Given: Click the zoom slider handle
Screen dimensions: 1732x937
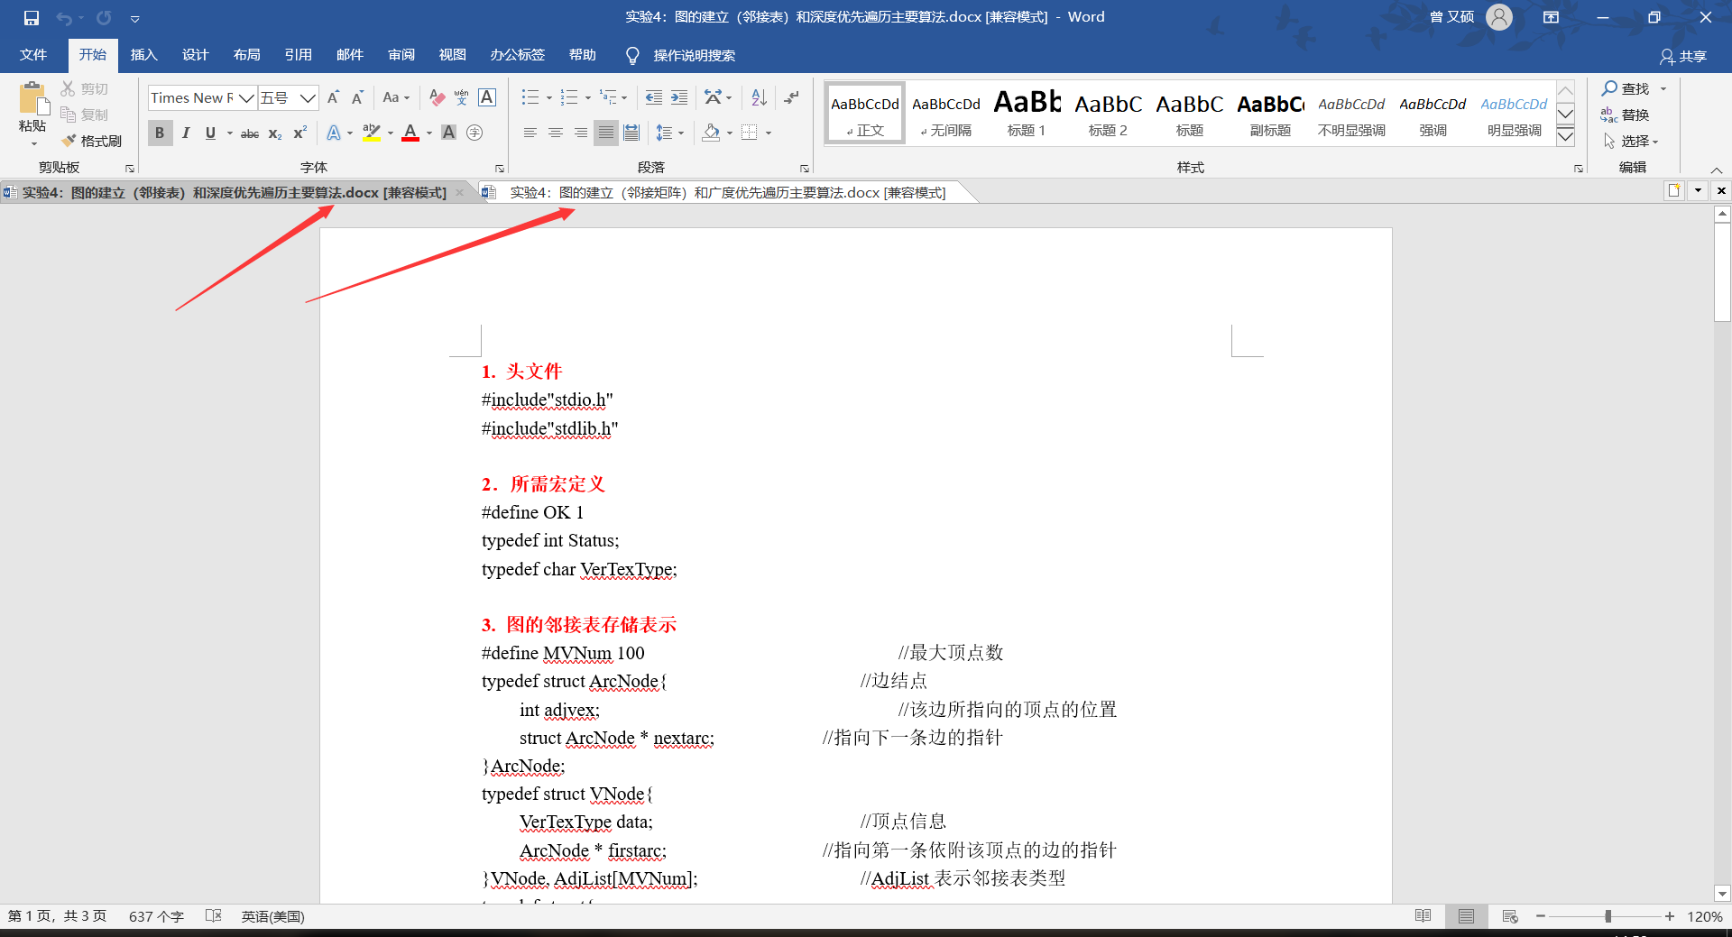Looking at the screenshot, I should click(x=1608, y=916).
